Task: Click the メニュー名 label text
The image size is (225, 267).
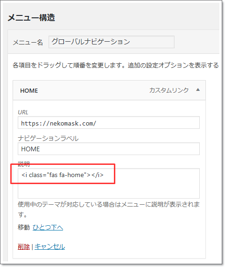Action: pos(28,43)
